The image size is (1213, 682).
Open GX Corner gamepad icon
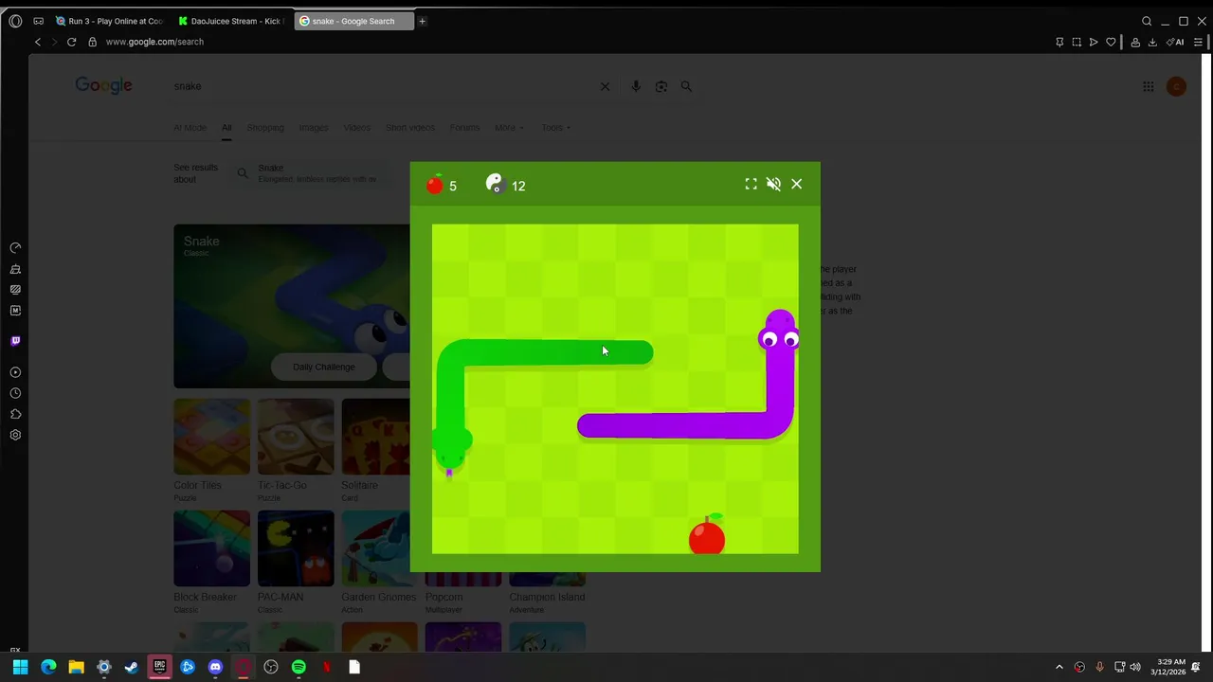click(x=38, y=21)
